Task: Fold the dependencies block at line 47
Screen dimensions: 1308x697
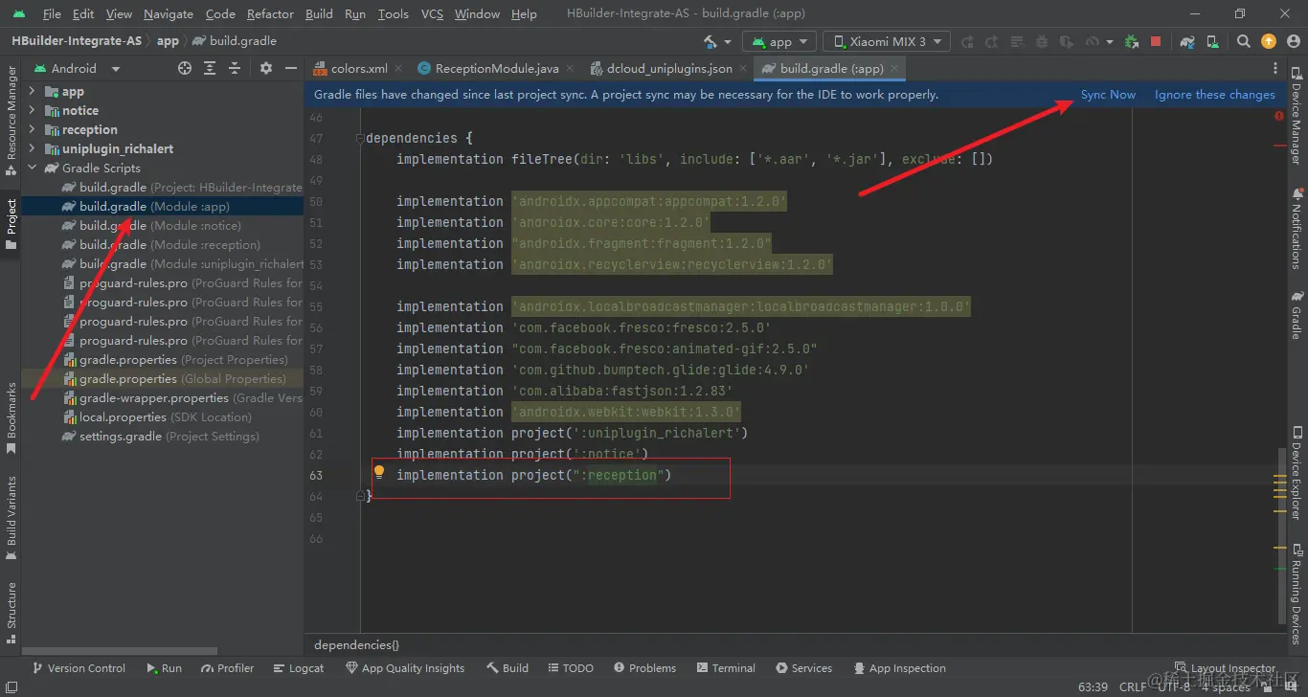Action: (360, 138)
